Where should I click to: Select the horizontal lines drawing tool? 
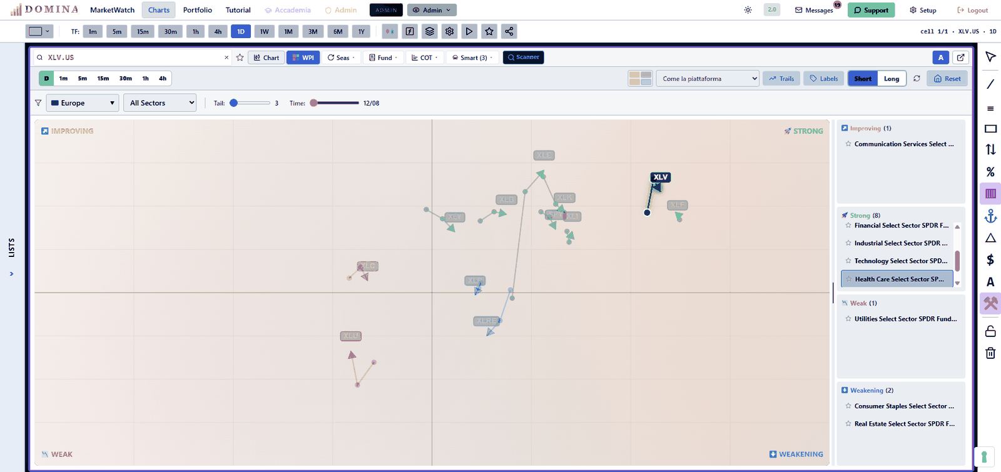(x=990, y=108)
